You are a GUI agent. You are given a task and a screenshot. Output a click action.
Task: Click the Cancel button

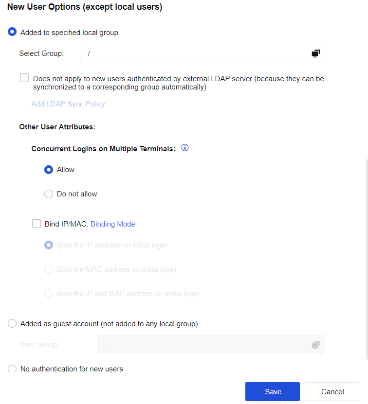[332, 392]
